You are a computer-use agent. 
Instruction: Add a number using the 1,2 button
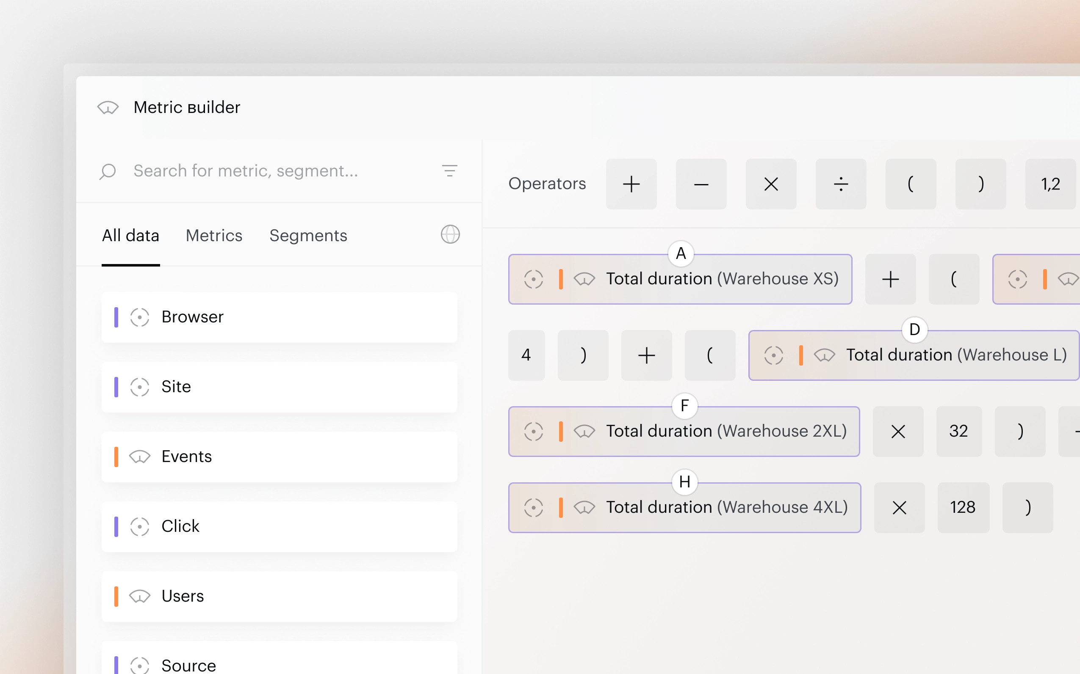coord(1050,184)
